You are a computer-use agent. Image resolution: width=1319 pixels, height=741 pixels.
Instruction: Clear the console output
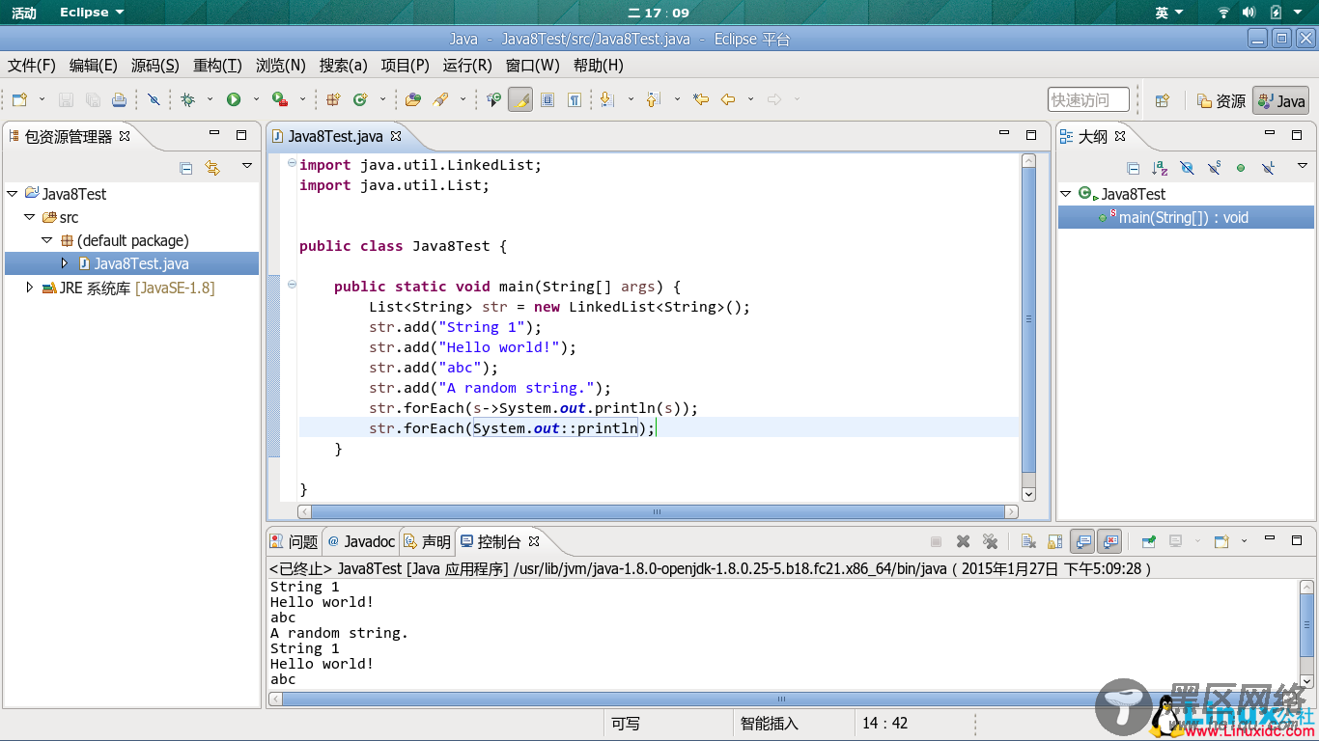click(x=1028, y=542)
